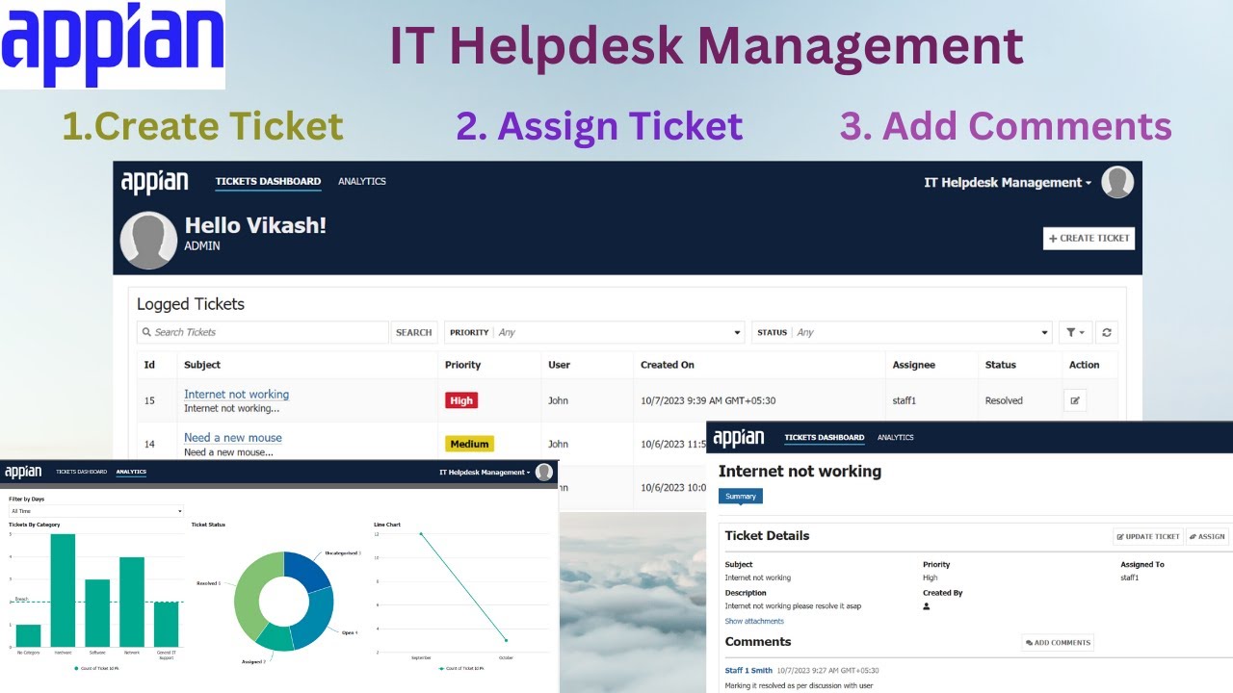Switch to Tickets Dashboard tab in main header
The height and width of the screenshot is (693, 1233).
(268, 181)
